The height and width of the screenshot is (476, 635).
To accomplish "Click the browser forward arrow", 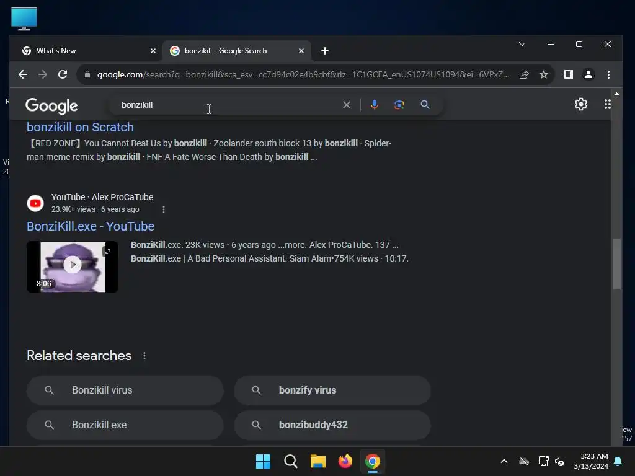I will pyautogui.click(x=43, y=74).
